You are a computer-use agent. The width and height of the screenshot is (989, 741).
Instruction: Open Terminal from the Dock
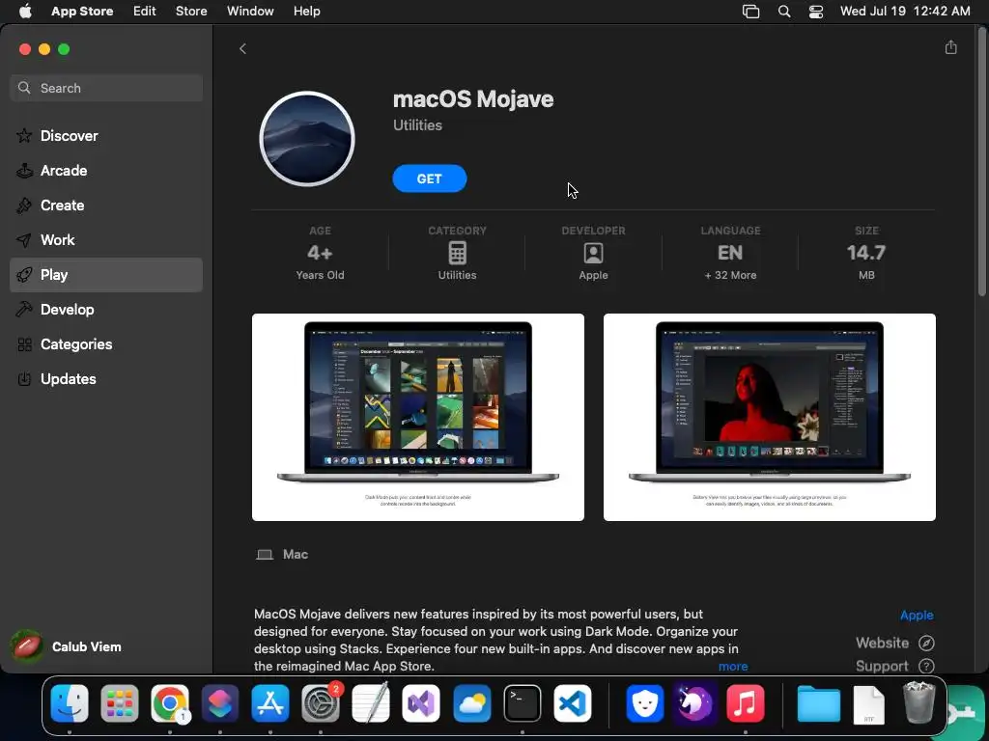pos(523,703)
